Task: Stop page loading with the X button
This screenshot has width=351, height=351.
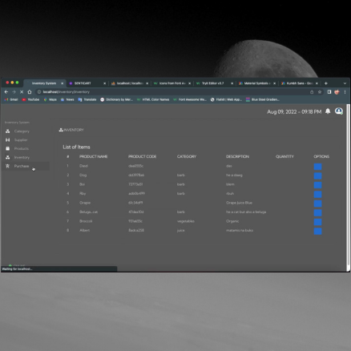Action: pos(22,92)
